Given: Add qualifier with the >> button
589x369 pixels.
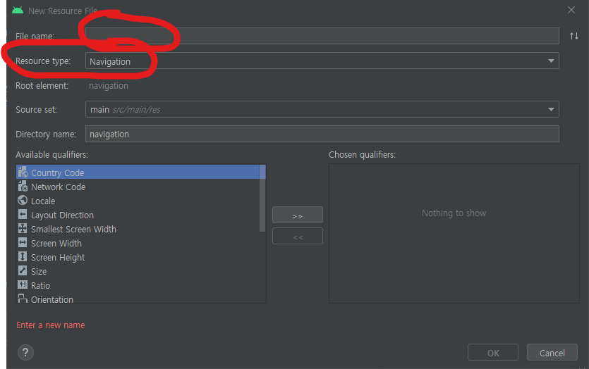Looking at the screenshot, I should [x=298, y=215].
